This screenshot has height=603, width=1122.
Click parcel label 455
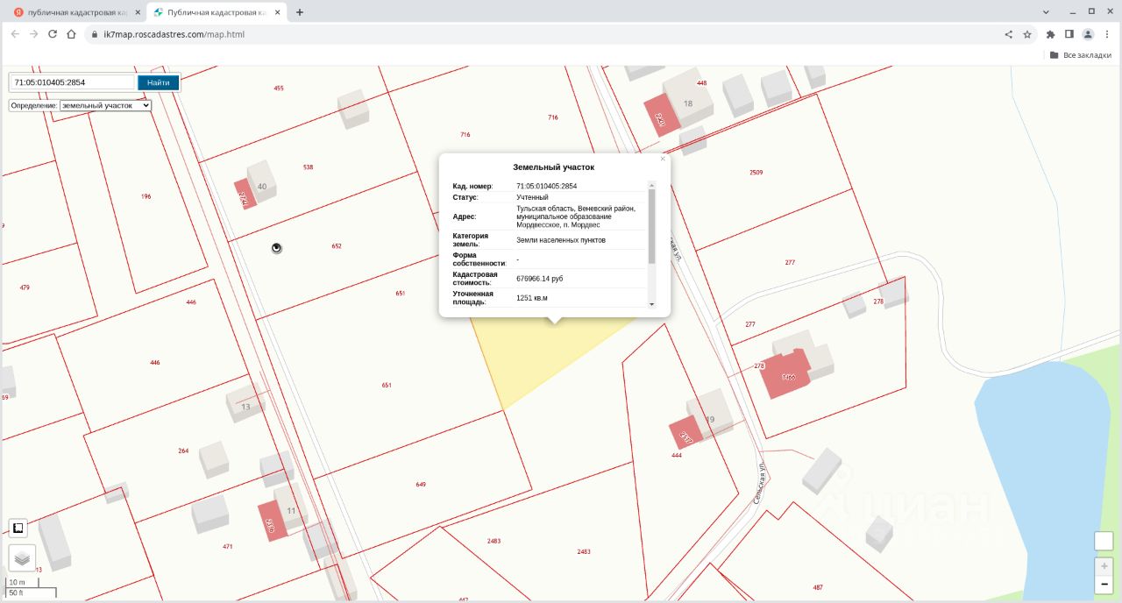tap(279, 89)
